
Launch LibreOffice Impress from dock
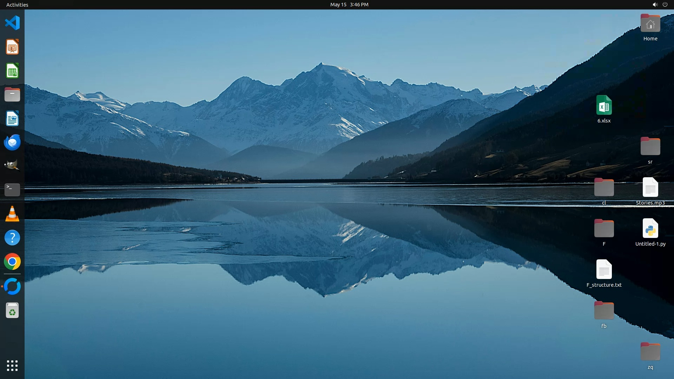coord(12,47)
